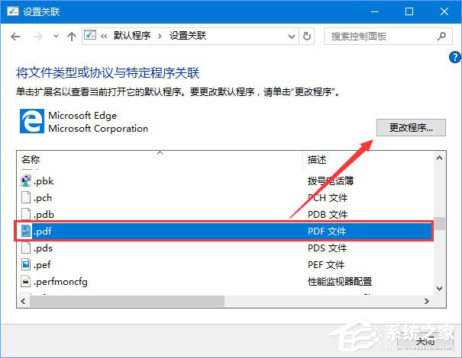Click the 性能监视器配置 description cell
462x358 pixels.
click(340, 282)
